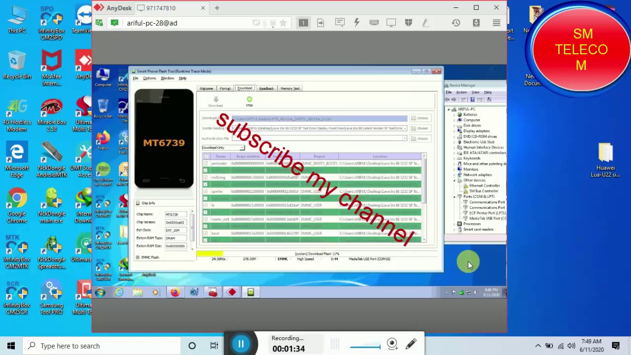Switch to the Memory Test tab

(290, 88)
